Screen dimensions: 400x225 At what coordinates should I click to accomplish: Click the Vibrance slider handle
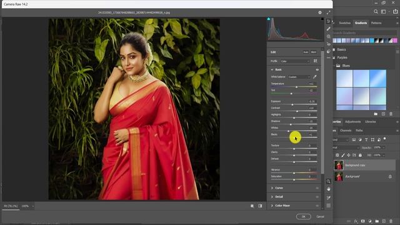point(294,173)
